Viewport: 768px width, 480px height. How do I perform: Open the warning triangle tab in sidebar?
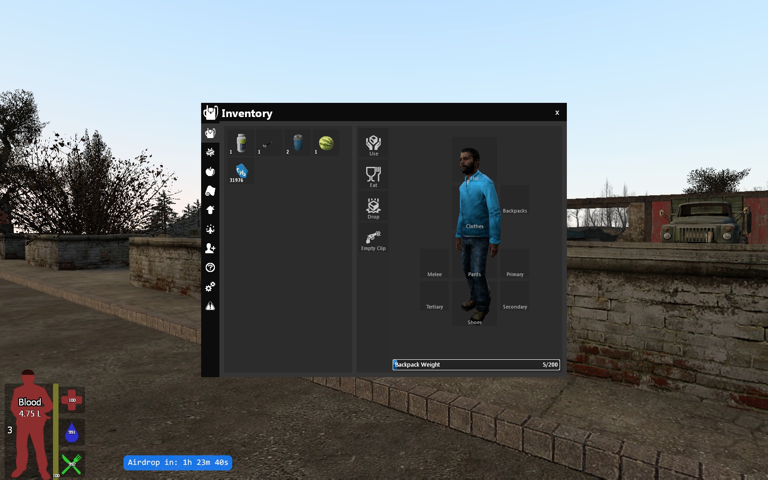[x=210, y=306]
